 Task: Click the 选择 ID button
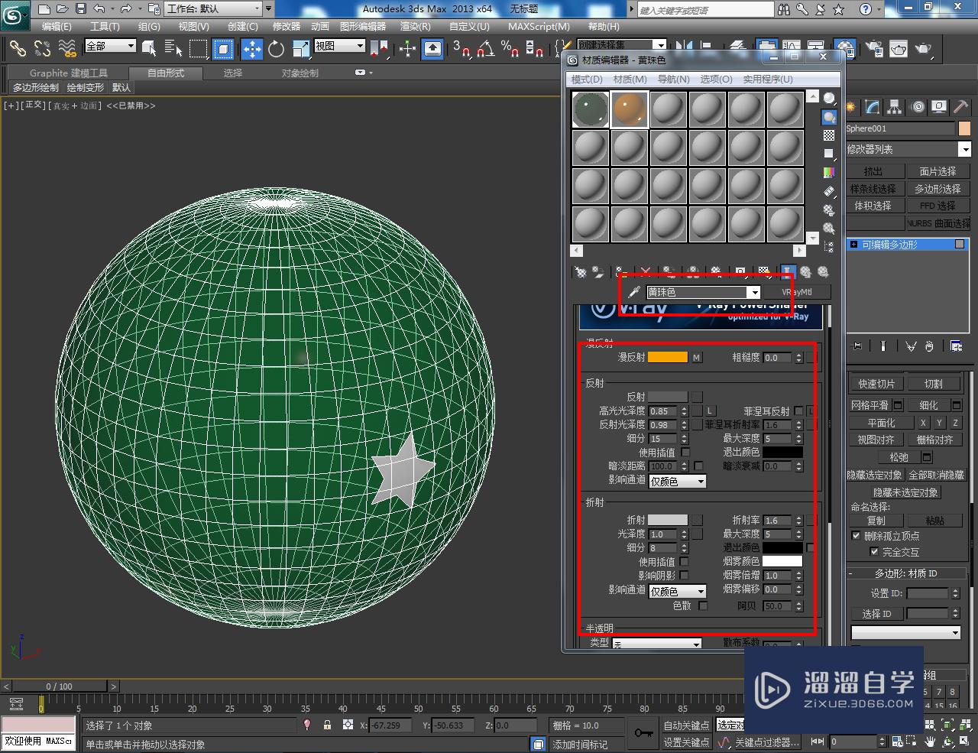pos(876,614)
